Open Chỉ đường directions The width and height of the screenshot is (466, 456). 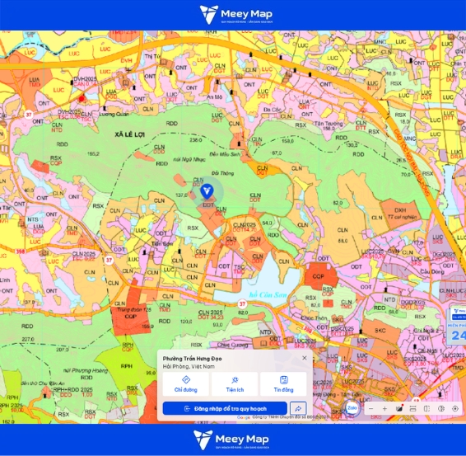point(186,384)
